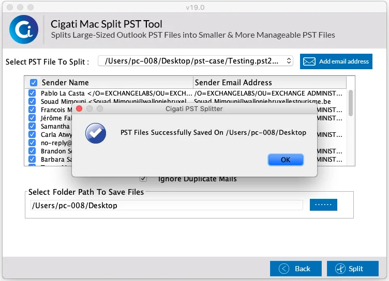This screenshot has height=281, width=389.
Task: Uncheck the Barbara row checkbox
Action: pyautogui.click(x=32, y=159)
